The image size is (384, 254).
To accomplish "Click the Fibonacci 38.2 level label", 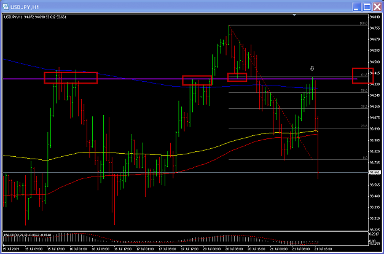I will [x=364, y=106].
